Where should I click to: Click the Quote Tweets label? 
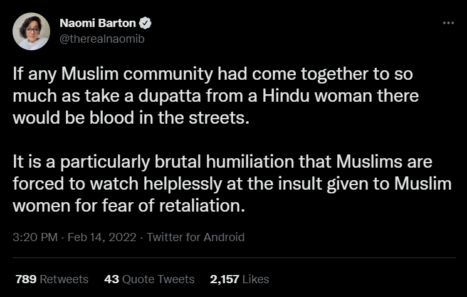(x=159, y=278)
